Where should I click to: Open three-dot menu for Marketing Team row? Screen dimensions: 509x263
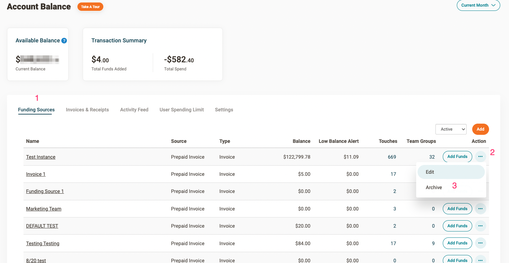[480, 209]
